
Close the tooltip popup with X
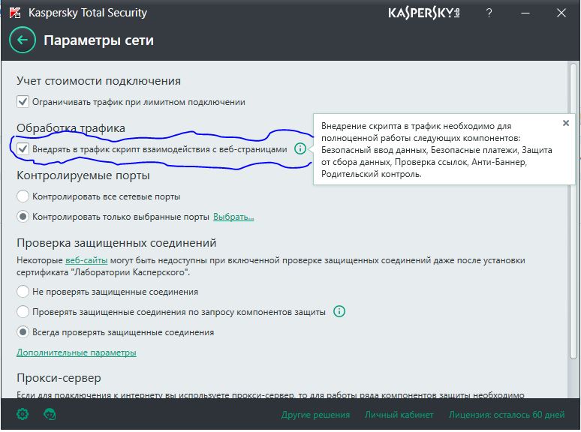pyautogui.click(x=566, y=123)
